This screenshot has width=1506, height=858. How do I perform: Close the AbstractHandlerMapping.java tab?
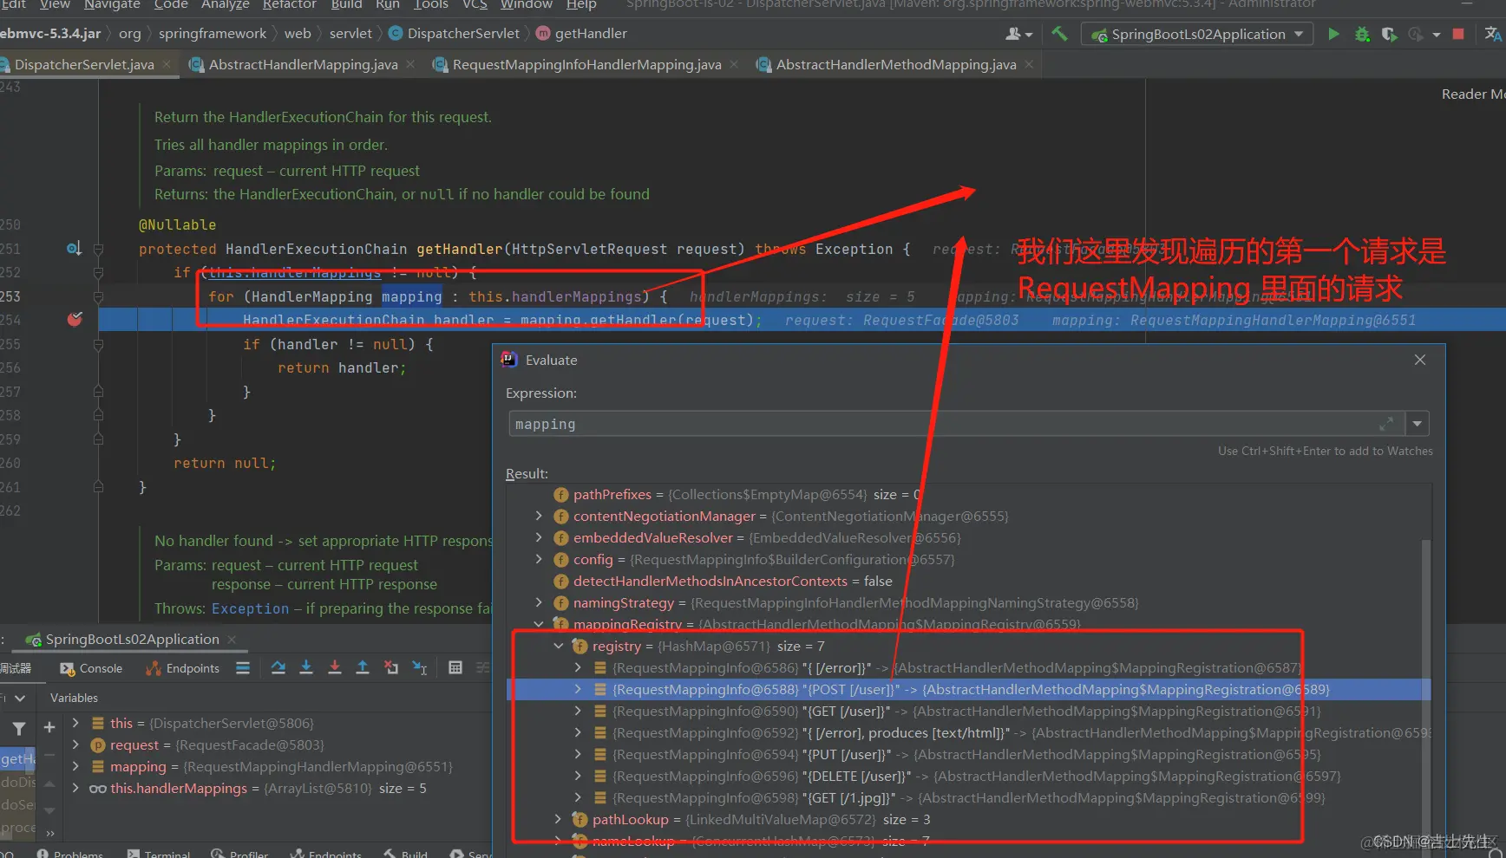(x=410, y=64)
